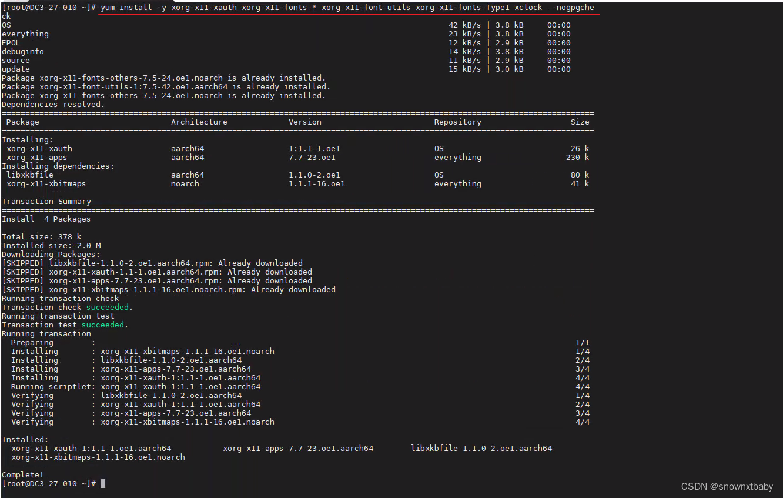Screen dimensions: 783x498
Task: Click 'Verifying : libxkbfile-1.1.0-2' line
Action: click(x=300, y=396)
